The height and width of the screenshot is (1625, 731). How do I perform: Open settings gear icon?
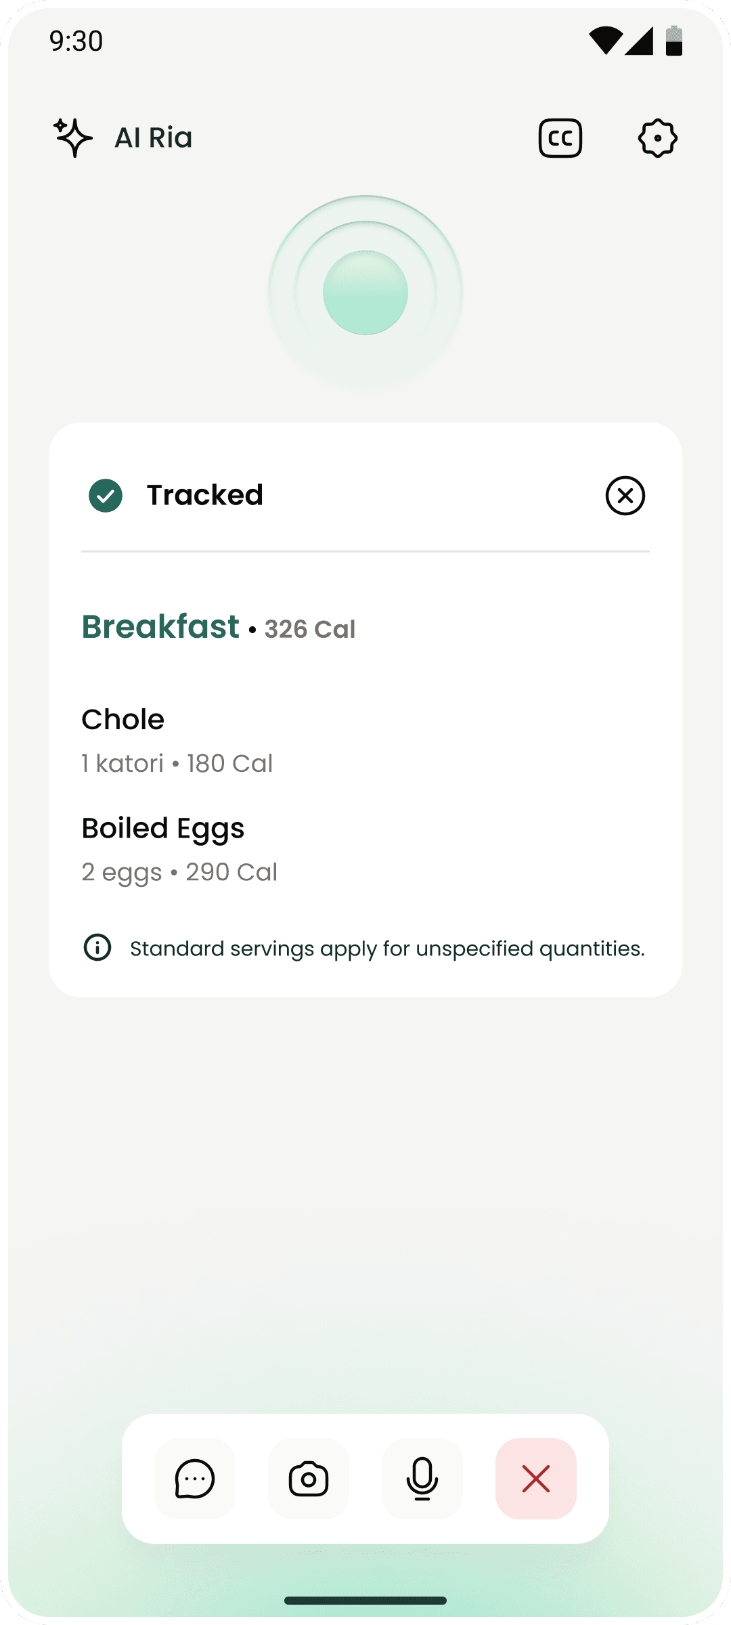click(x=657, y=138)
